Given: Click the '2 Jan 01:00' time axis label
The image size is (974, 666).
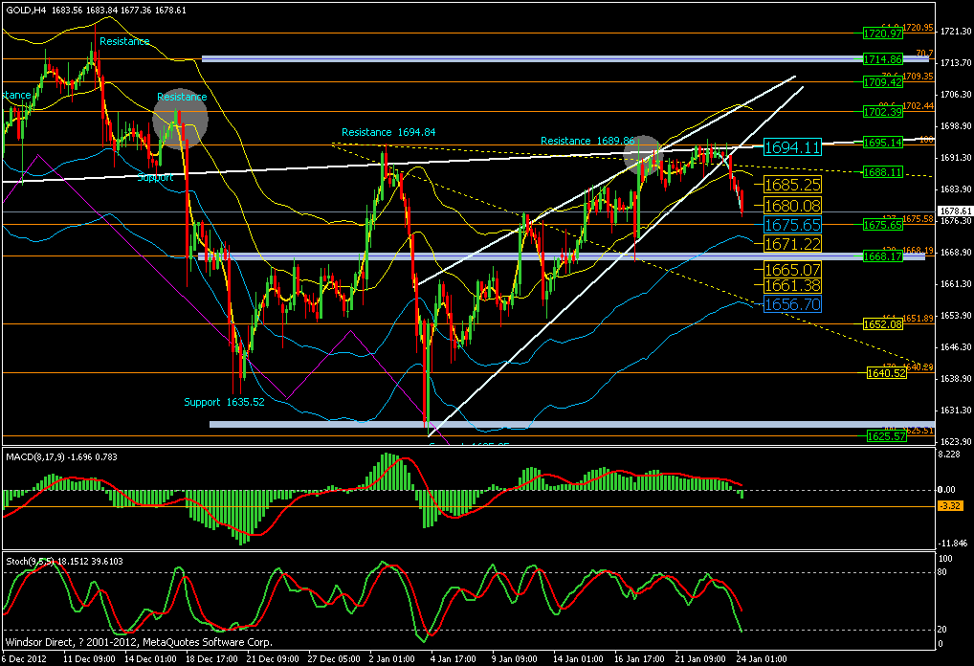Looking at the screenshot, I should click(392, 658).
